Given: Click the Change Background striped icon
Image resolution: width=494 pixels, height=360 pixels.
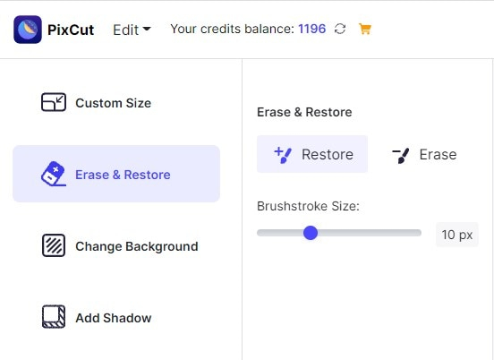Looking at the screenshot, I should (54, 245).
